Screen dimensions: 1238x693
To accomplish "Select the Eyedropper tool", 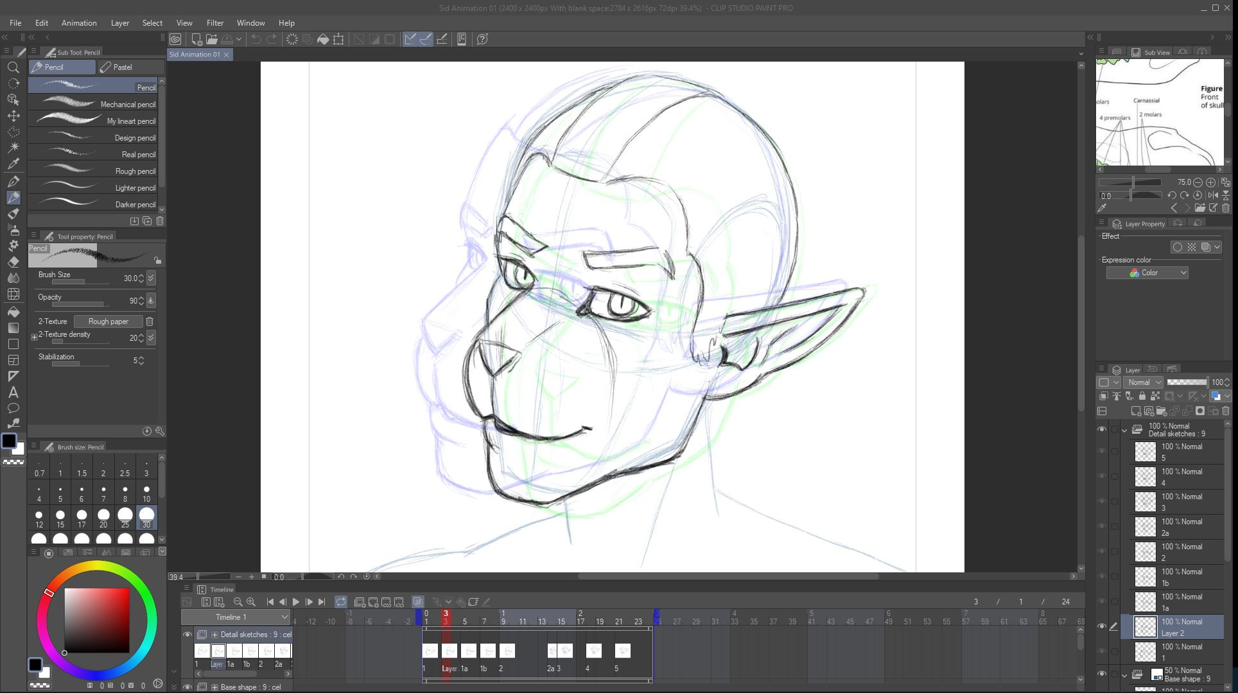I will (x=13, y=164).
